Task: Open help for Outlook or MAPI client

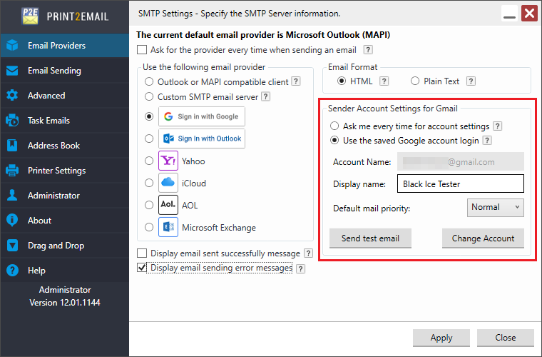Action: [296, 81]
